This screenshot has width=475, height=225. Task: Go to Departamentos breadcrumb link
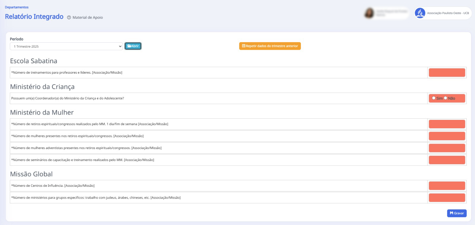(x=17, y=7)
